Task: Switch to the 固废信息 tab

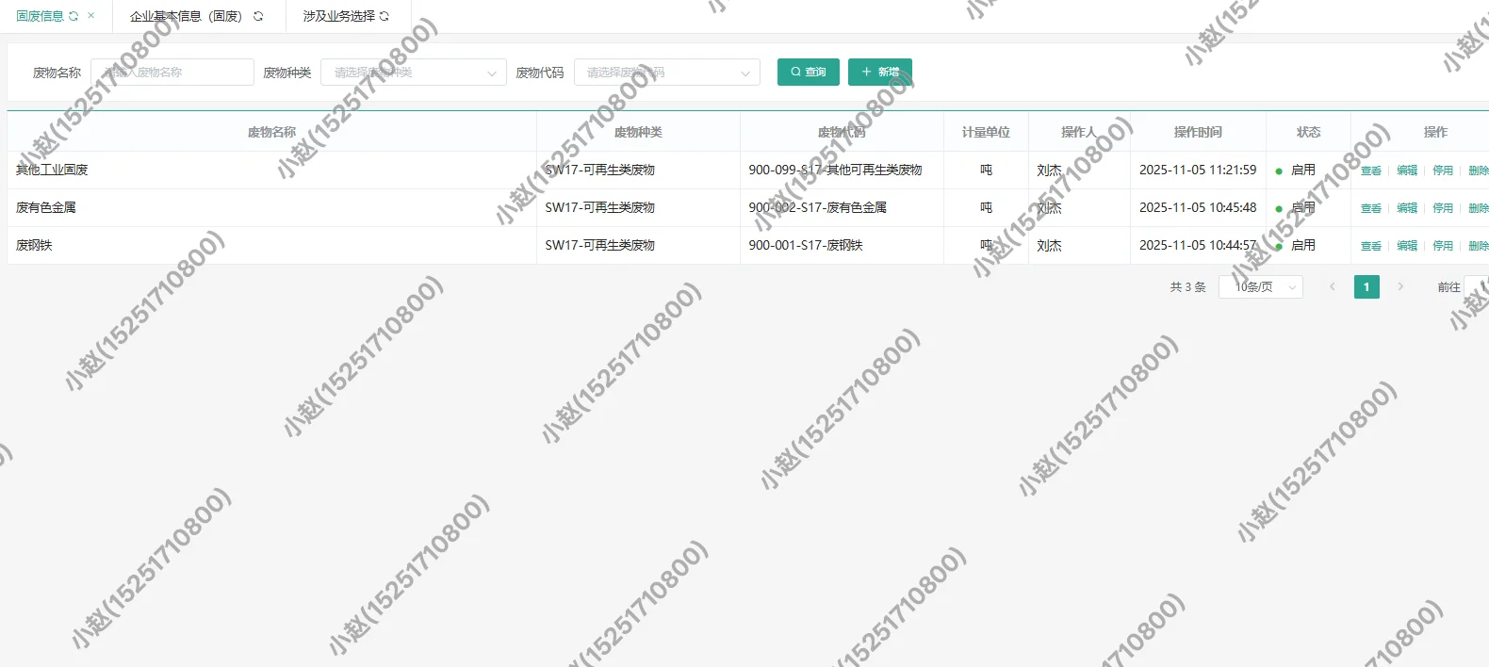Action: 40,16
